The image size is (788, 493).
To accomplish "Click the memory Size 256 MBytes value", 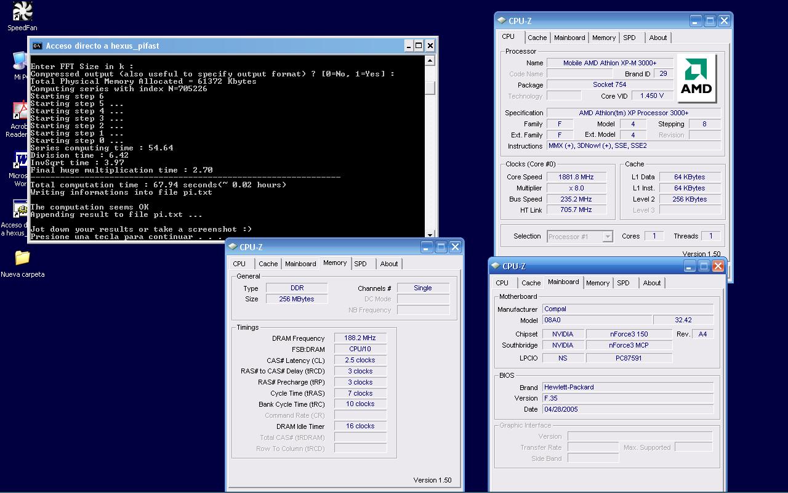I will [x=297, y=299].
